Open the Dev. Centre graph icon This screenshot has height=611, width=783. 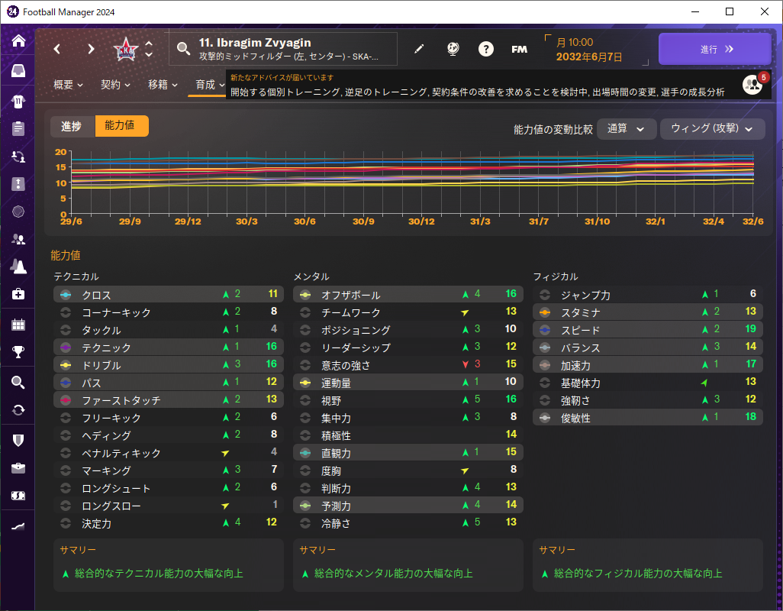click(18, 526)
